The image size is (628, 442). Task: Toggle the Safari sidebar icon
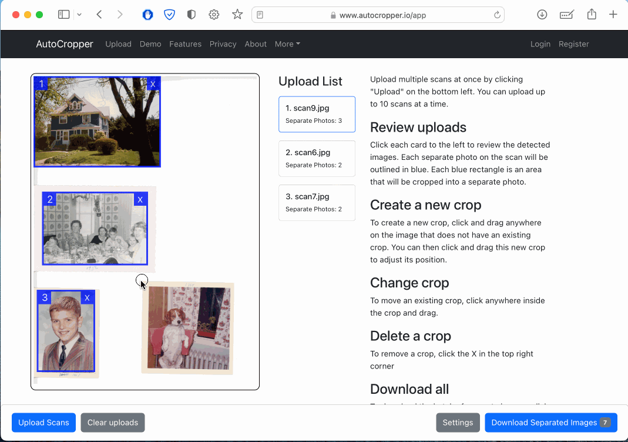click(x=63, y=14)
